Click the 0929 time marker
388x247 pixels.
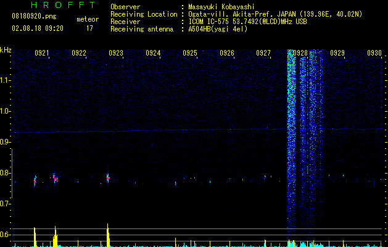coord(337,53)
